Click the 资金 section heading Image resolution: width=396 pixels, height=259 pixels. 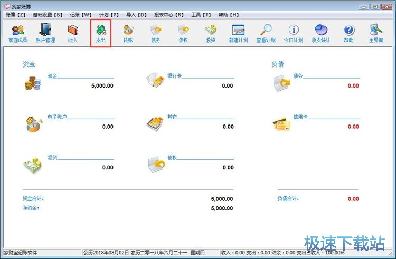point(29,64)
